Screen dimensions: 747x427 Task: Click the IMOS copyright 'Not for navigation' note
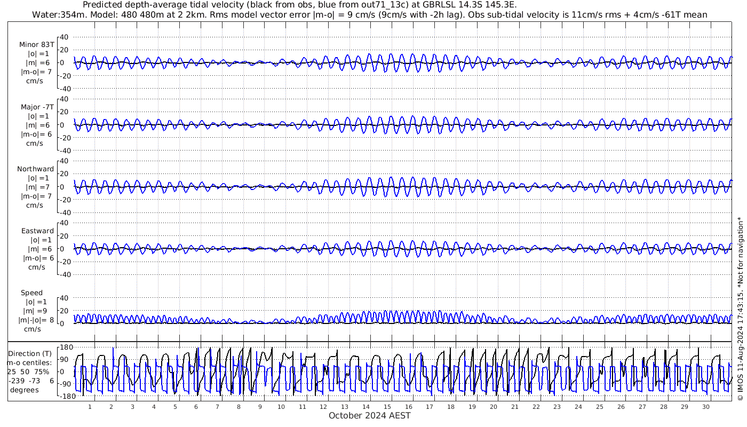pos(740,309)
